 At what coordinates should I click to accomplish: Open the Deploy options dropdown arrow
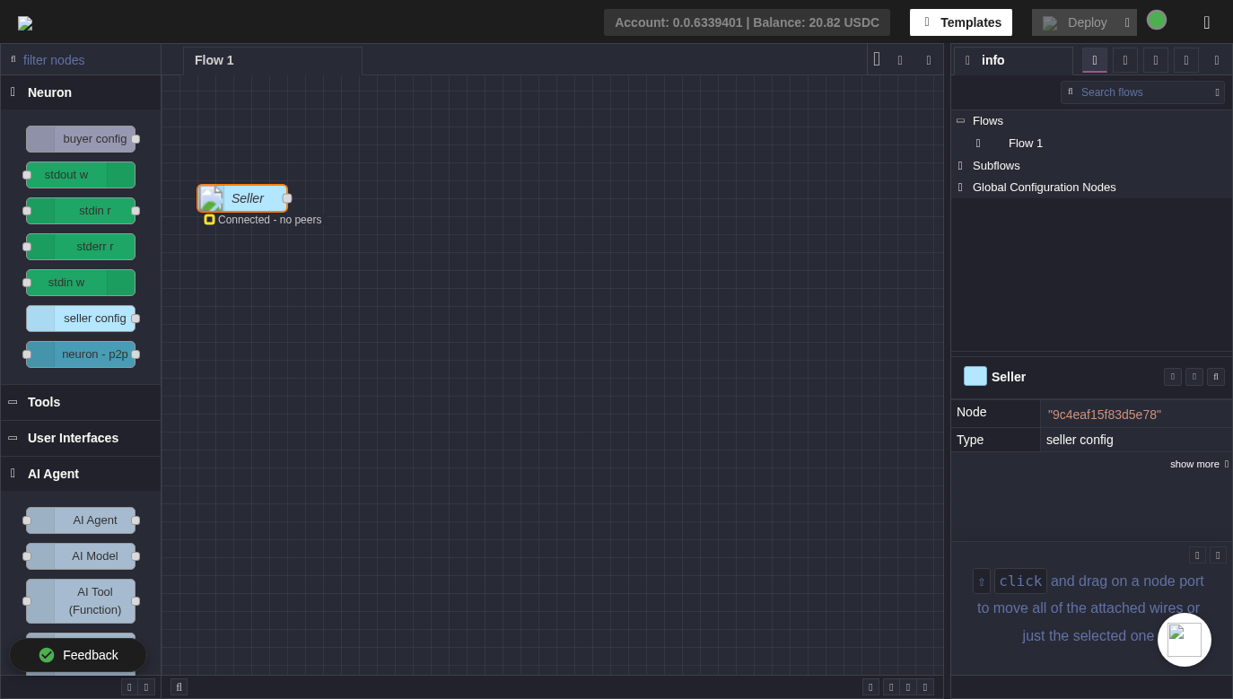pos(1127,22)
